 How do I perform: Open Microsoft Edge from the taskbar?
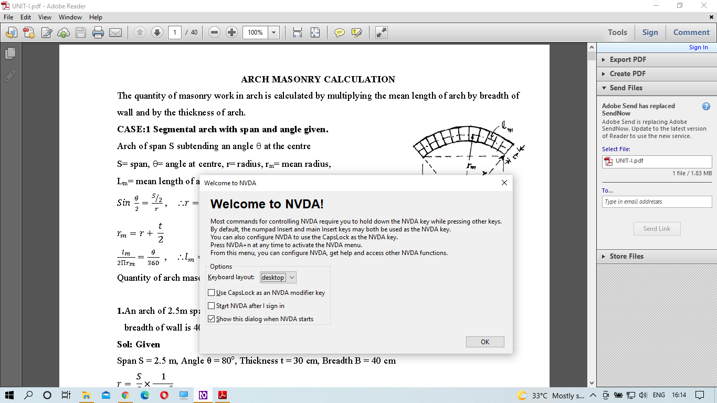point(145,395)
